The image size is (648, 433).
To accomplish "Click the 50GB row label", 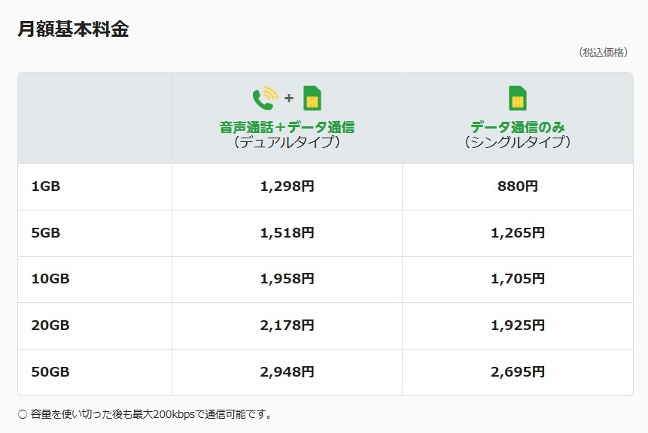I will tap(50, 371).
